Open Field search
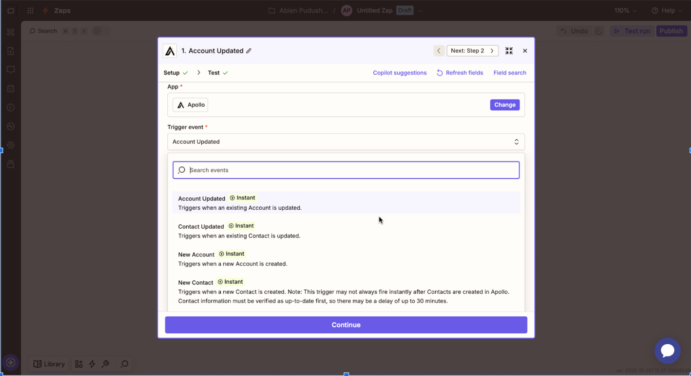Image resolution: width=691 pixels, height=376 pixels. tap(510, 73)
